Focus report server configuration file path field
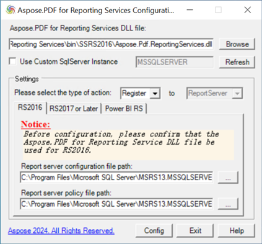Viewport: 262px width, 244px height. coord(116,178)
